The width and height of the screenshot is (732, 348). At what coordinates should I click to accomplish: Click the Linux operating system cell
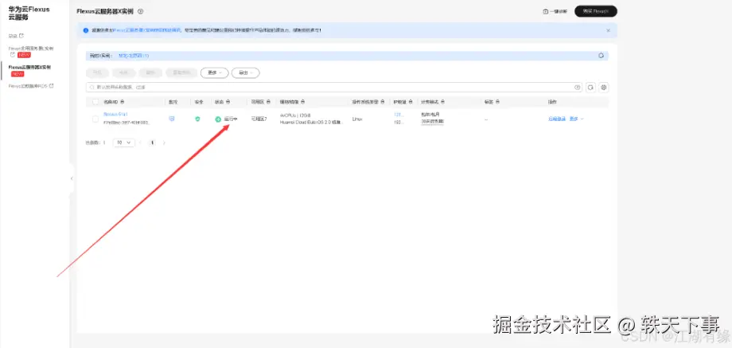357,119
